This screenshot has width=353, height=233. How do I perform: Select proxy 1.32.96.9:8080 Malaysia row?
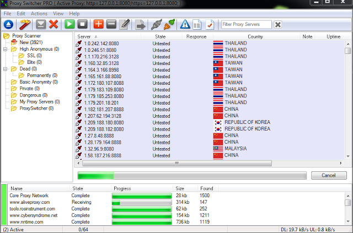click(210, 149)
